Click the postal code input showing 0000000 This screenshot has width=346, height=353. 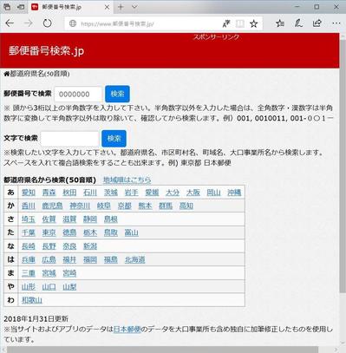(78, 95)
